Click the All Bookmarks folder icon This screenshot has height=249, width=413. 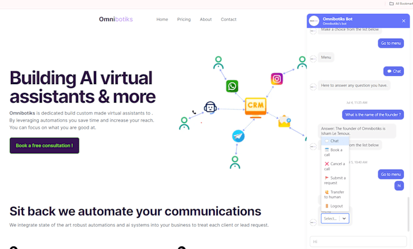392,4
